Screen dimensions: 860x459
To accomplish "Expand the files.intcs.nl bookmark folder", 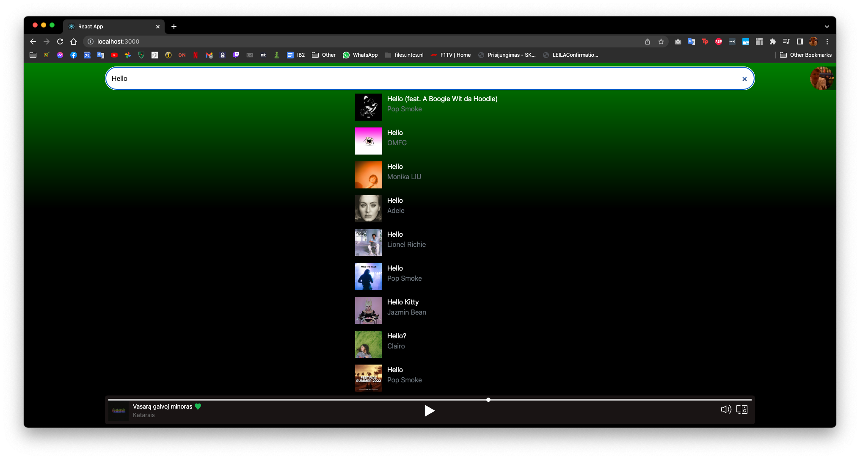I will coord(404,55).
